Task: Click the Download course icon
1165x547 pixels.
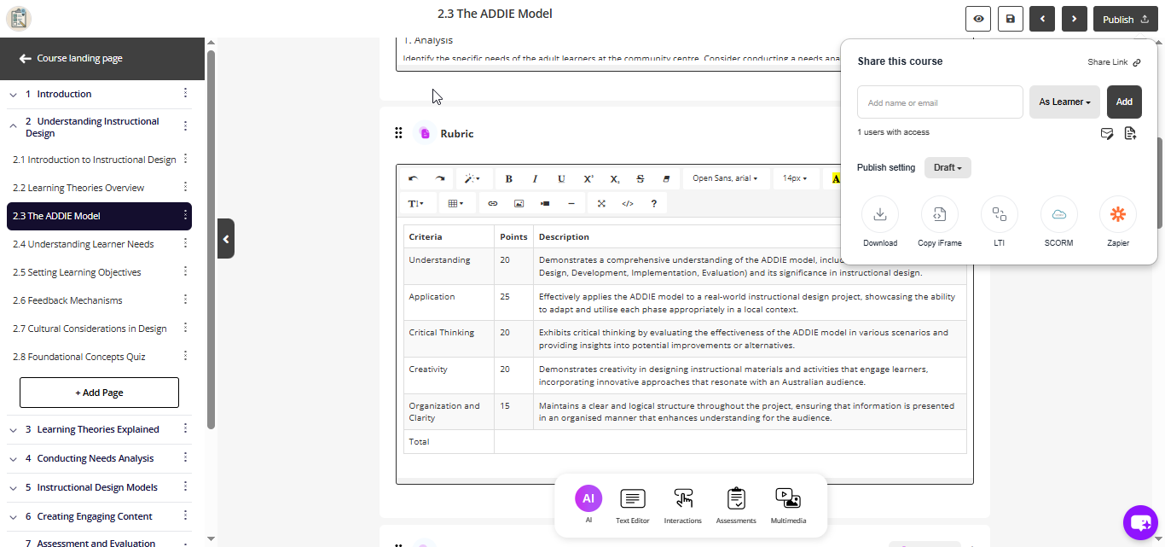Action: pos(879,214)
